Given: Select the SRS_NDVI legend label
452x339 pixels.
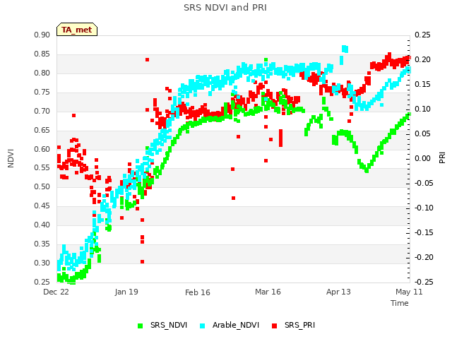Looking at the screenshot, I should (x=169, y=325).
